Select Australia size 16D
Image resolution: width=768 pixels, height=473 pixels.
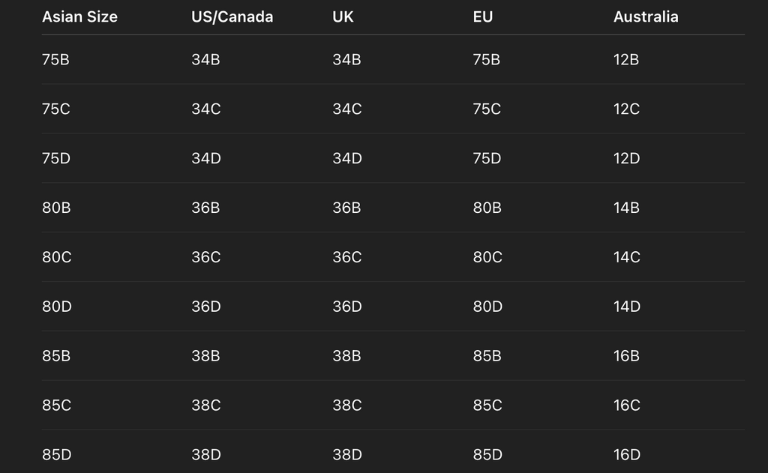626,455
